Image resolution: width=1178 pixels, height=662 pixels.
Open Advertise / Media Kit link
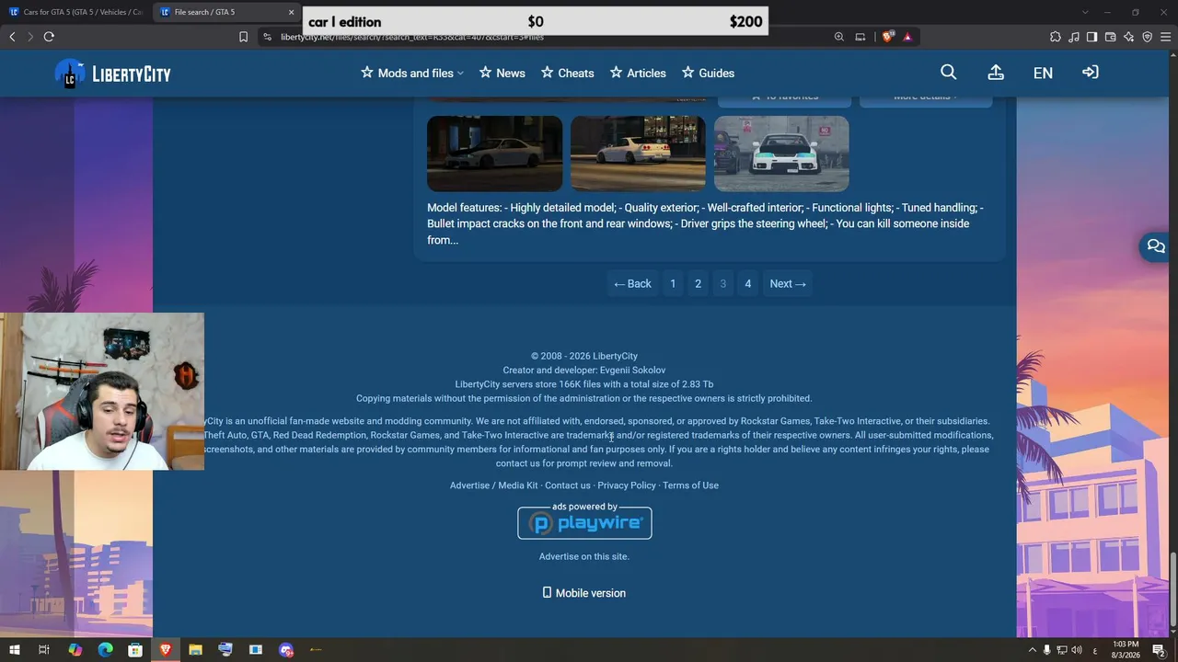click(493, 485)
